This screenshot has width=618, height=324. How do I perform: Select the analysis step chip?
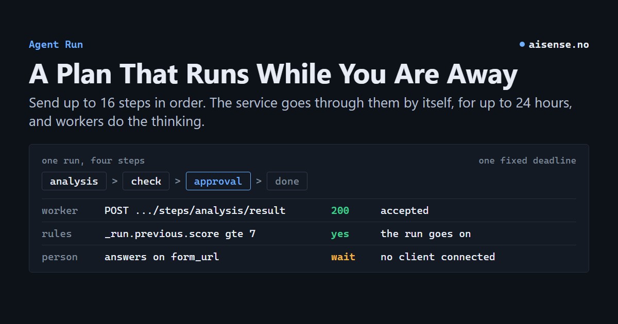coord(74,181)
